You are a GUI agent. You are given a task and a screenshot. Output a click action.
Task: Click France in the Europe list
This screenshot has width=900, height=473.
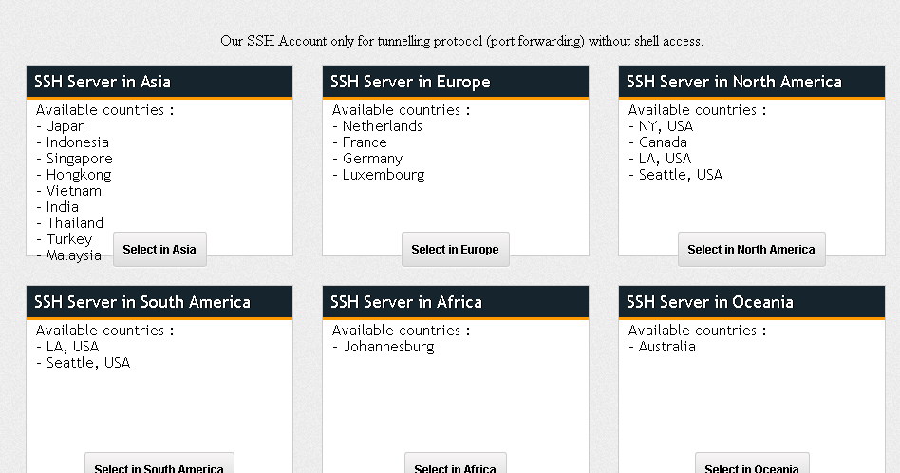click(365, 142)
